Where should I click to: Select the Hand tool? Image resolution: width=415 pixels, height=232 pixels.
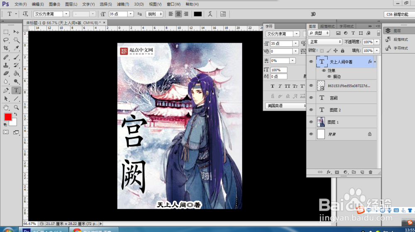click(x=6, y=108)
